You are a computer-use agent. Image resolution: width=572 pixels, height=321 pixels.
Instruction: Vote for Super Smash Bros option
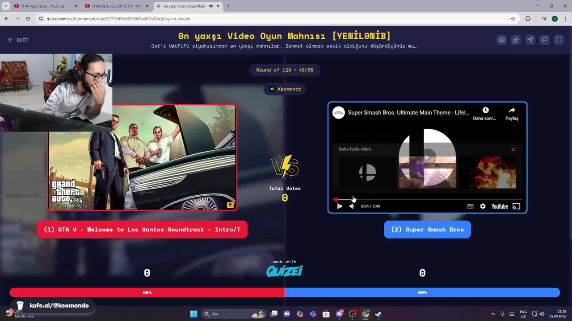pos(427,230)
